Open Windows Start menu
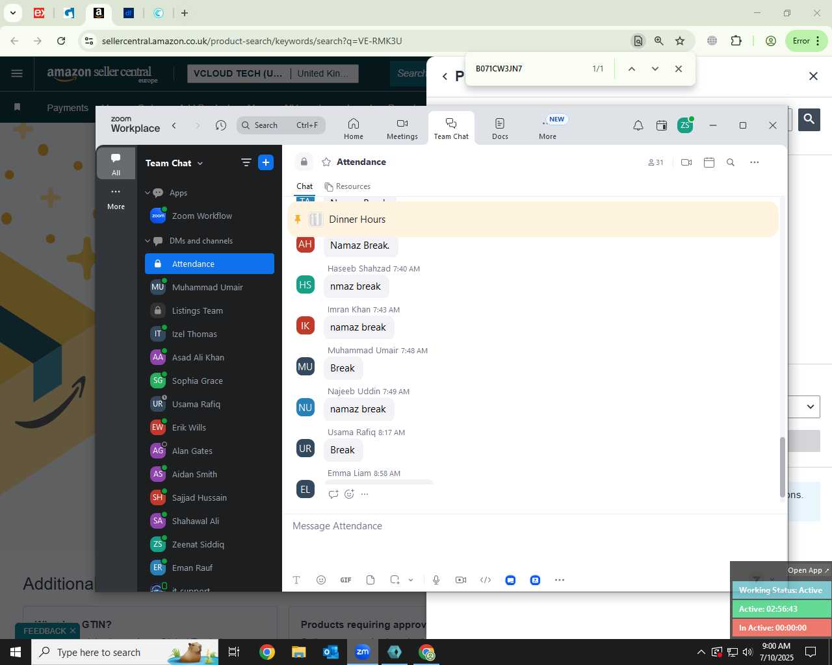 pos(16,652)
